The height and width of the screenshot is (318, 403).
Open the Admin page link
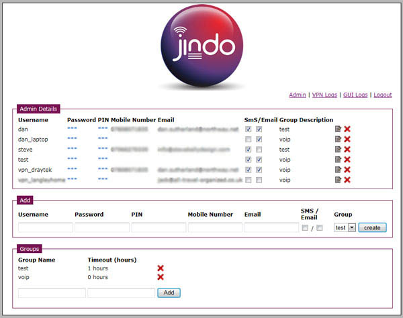[x=298, y=95]
